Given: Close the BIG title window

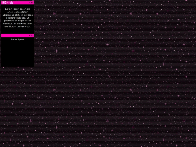Looking at the screenshot, I should (33, 3).
